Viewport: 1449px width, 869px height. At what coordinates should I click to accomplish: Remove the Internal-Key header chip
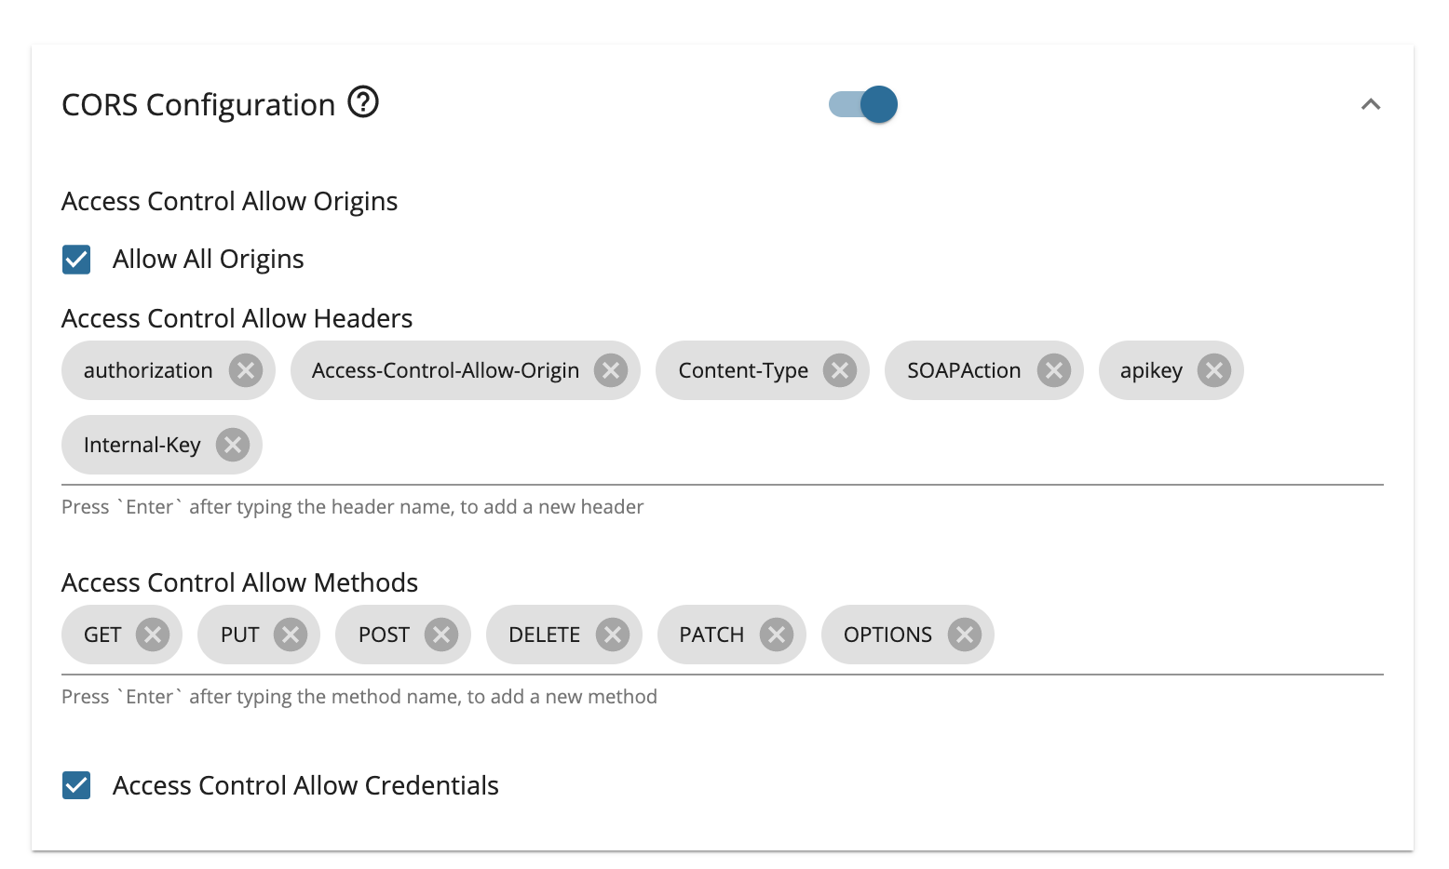[232, 444]
